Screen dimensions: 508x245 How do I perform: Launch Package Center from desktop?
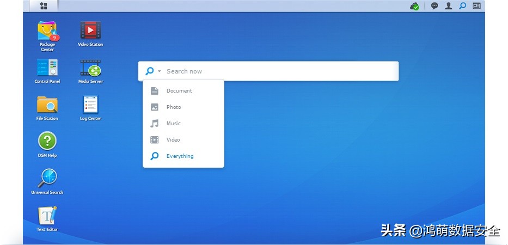[x=47, y=36]
